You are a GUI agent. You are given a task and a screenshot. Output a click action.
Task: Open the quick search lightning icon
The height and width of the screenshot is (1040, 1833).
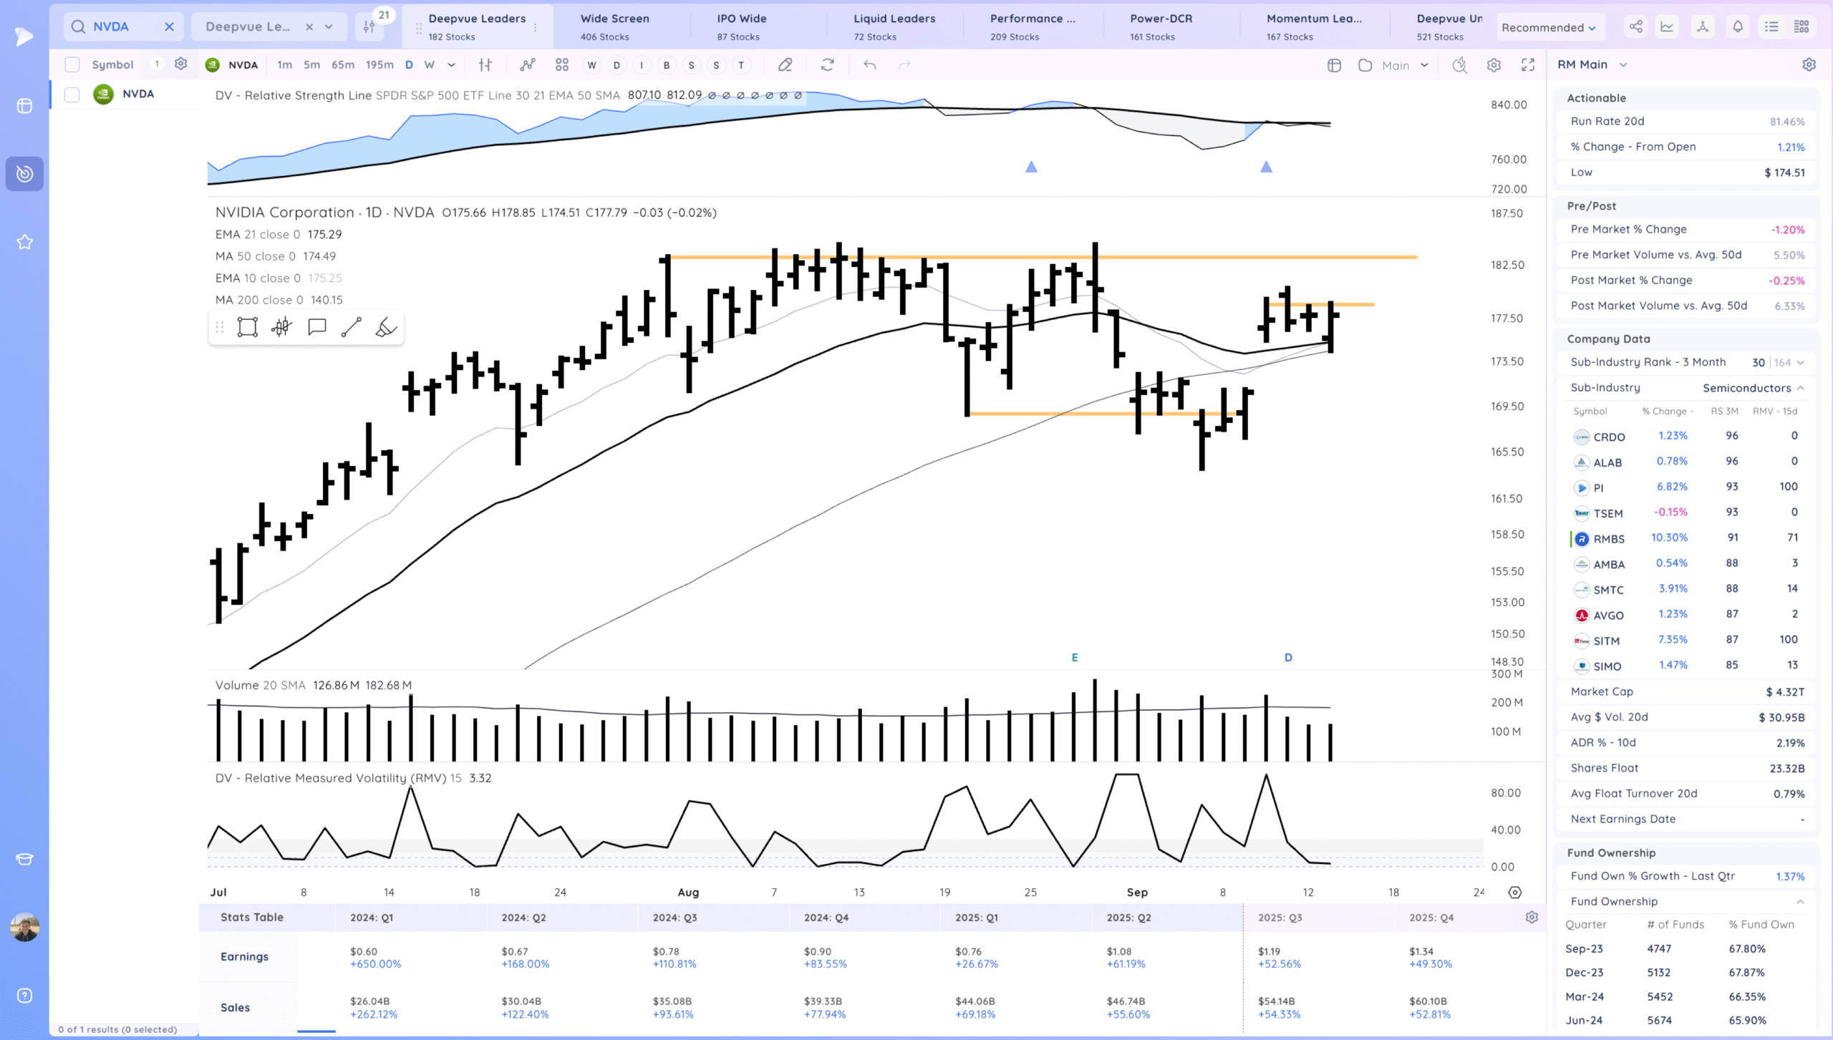(x=1459, y=65)
